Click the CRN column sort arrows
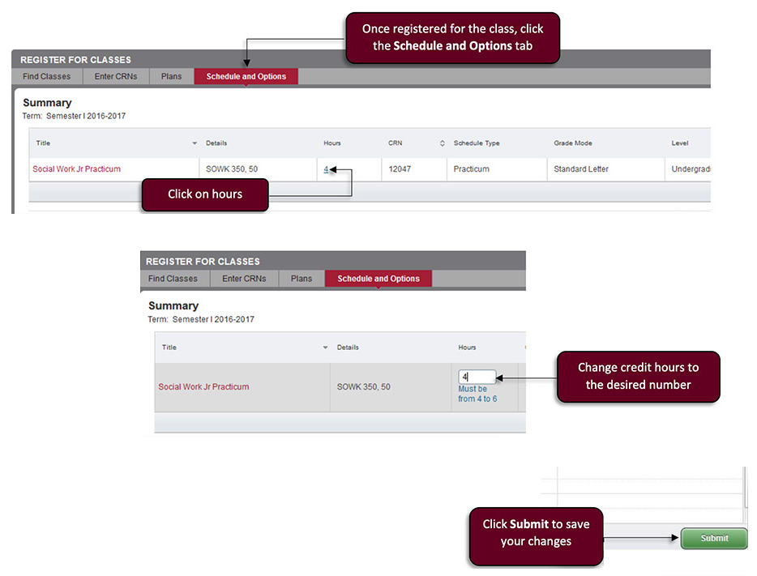 point(441,143)
